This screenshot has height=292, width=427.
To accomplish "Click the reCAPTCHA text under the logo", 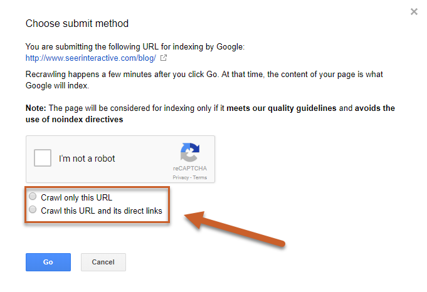I will point(189,169).
